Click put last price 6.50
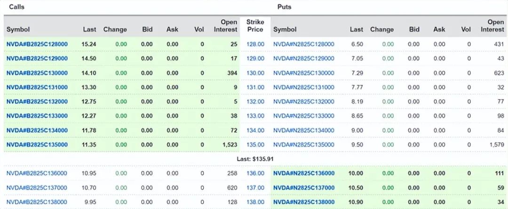Image resolution: width=508 pixels, height=209 pixels. [x=357, y=44]
